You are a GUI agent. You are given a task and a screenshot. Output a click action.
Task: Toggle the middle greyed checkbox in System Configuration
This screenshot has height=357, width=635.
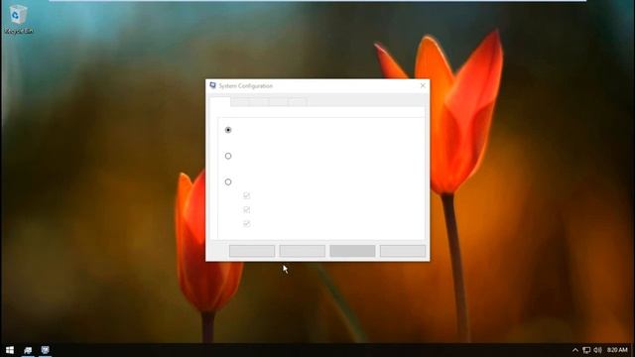coord(247,209)
